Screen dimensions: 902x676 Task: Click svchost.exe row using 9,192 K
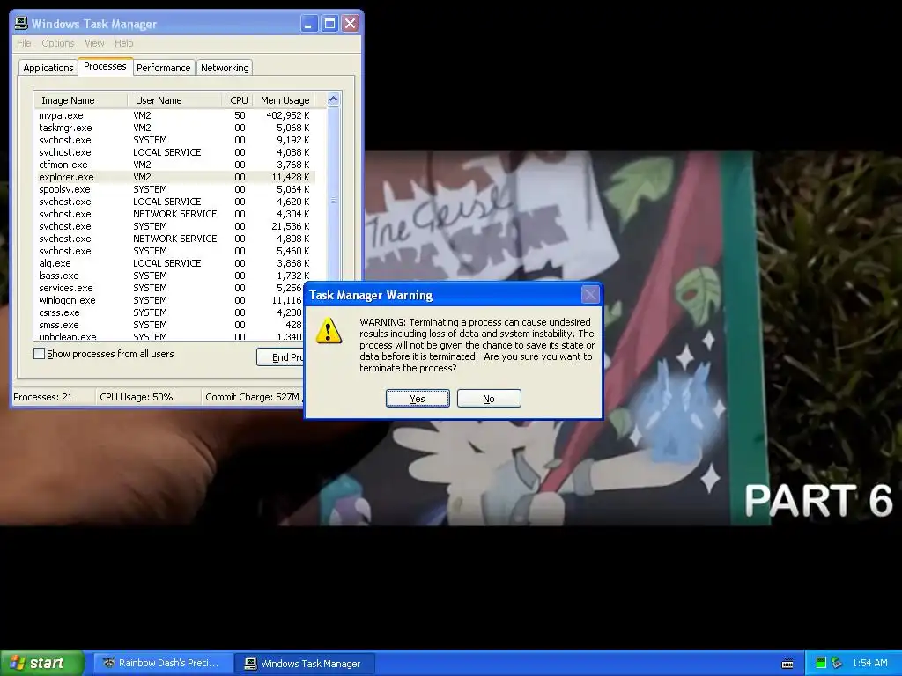pyautogui.click(x=174, y=140)
